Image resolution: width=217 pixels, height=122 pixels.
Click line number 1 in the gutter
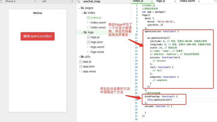coord(137,5)
